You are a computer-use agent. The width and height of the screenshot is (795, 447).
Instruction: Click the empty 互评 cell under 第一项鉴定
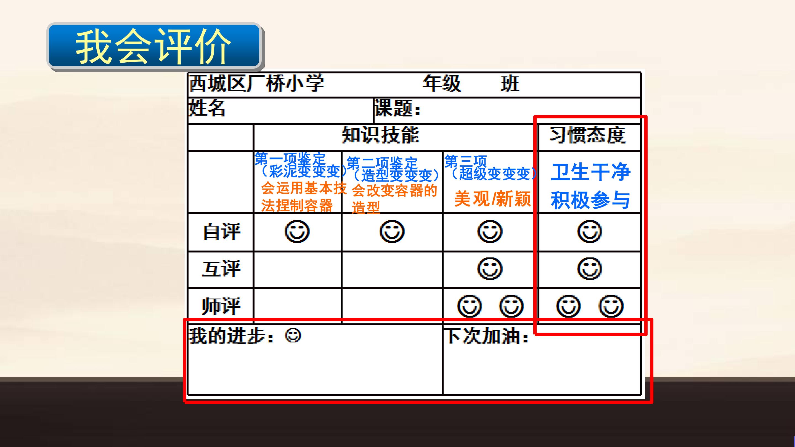pos(298,270)
